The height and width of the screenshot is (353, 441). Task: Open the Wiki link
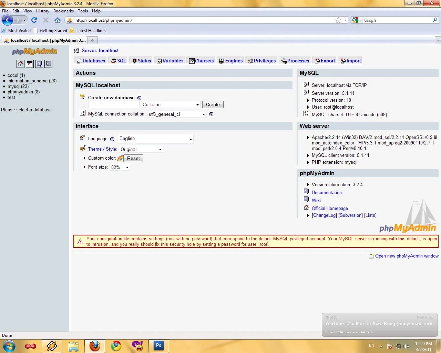pos(316,200)
